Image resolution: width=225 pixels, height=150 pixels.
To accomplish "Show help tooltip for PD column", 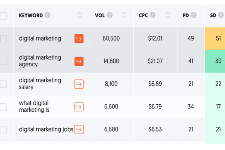I will click(x=194, y=15).
